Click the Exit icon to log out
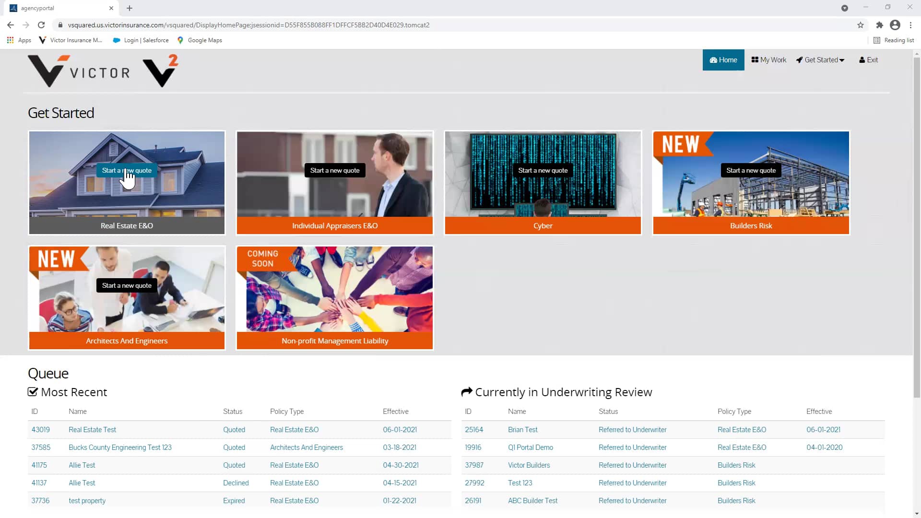 coord(862,59)
